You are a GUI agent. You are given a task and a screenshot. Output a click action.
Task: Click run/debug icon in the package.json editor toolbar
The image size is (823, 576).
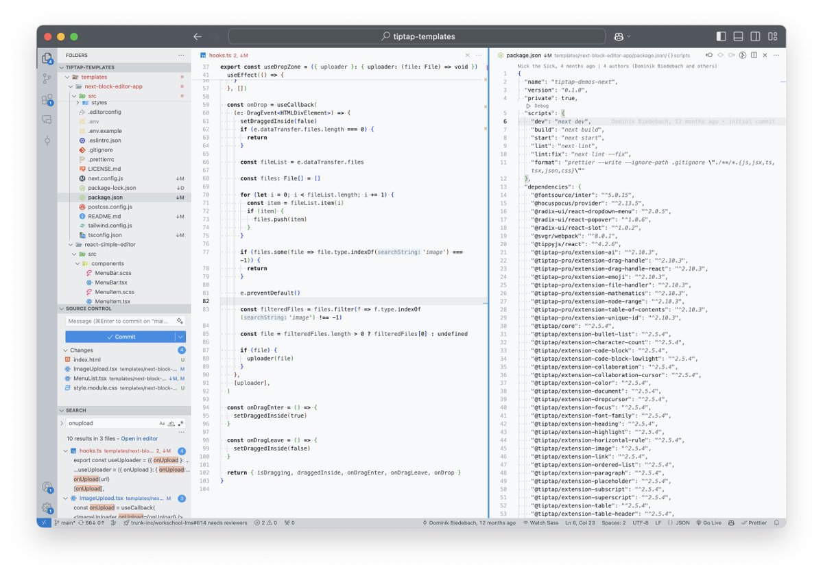(x=743, y=55)
